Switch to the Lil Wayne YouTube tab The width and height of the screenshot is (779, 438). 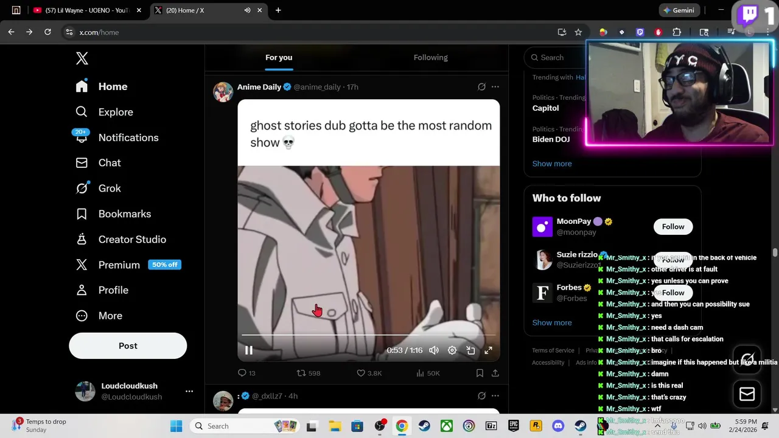coord(86,10)
